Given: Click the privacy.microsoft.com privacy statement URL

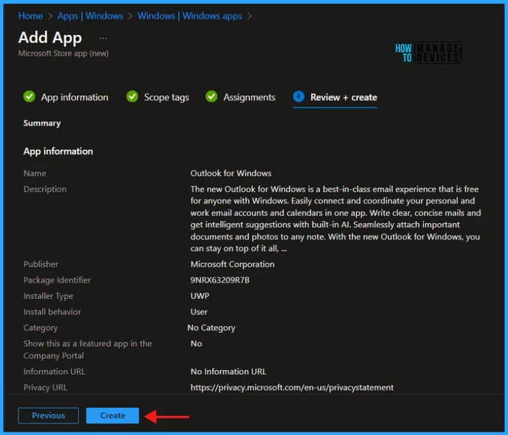Looking at the screenshot, I should point(292,387).
